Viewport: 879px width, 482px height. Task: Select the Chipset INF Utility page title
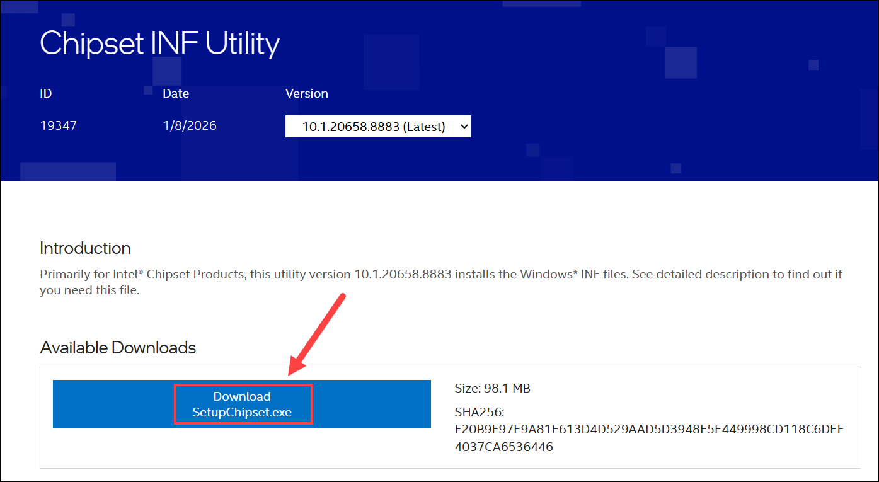tap(160, 43)
